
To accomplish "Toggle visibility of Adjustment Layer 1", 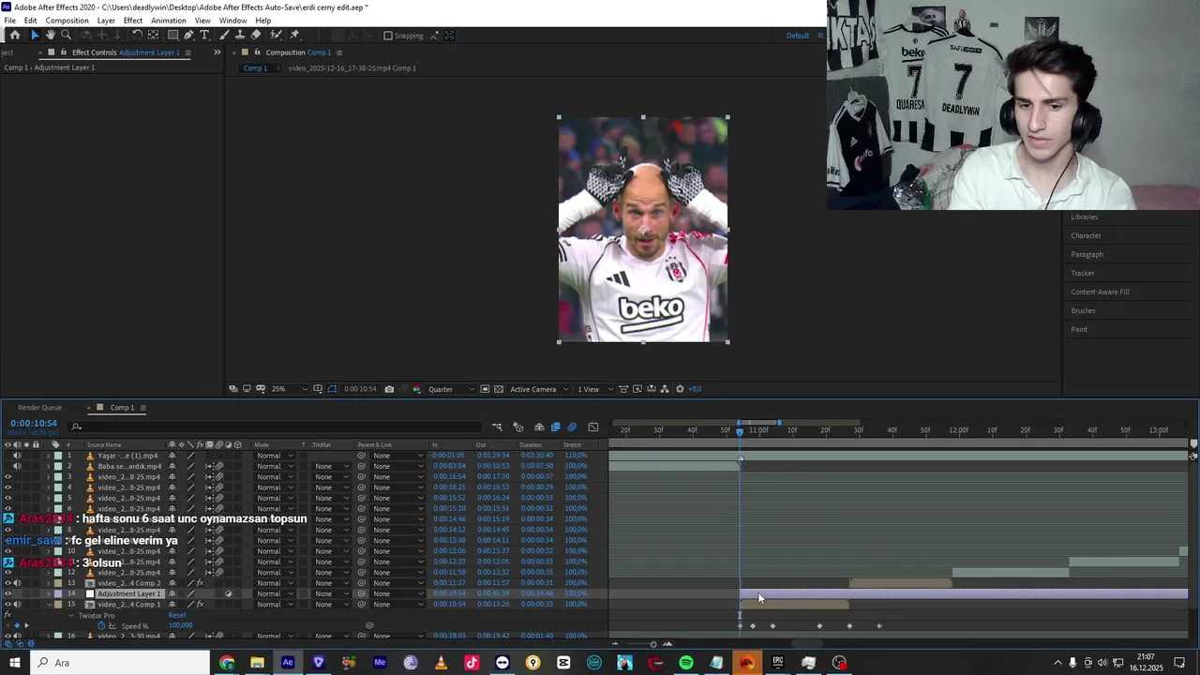I will [x=8, y=593].
